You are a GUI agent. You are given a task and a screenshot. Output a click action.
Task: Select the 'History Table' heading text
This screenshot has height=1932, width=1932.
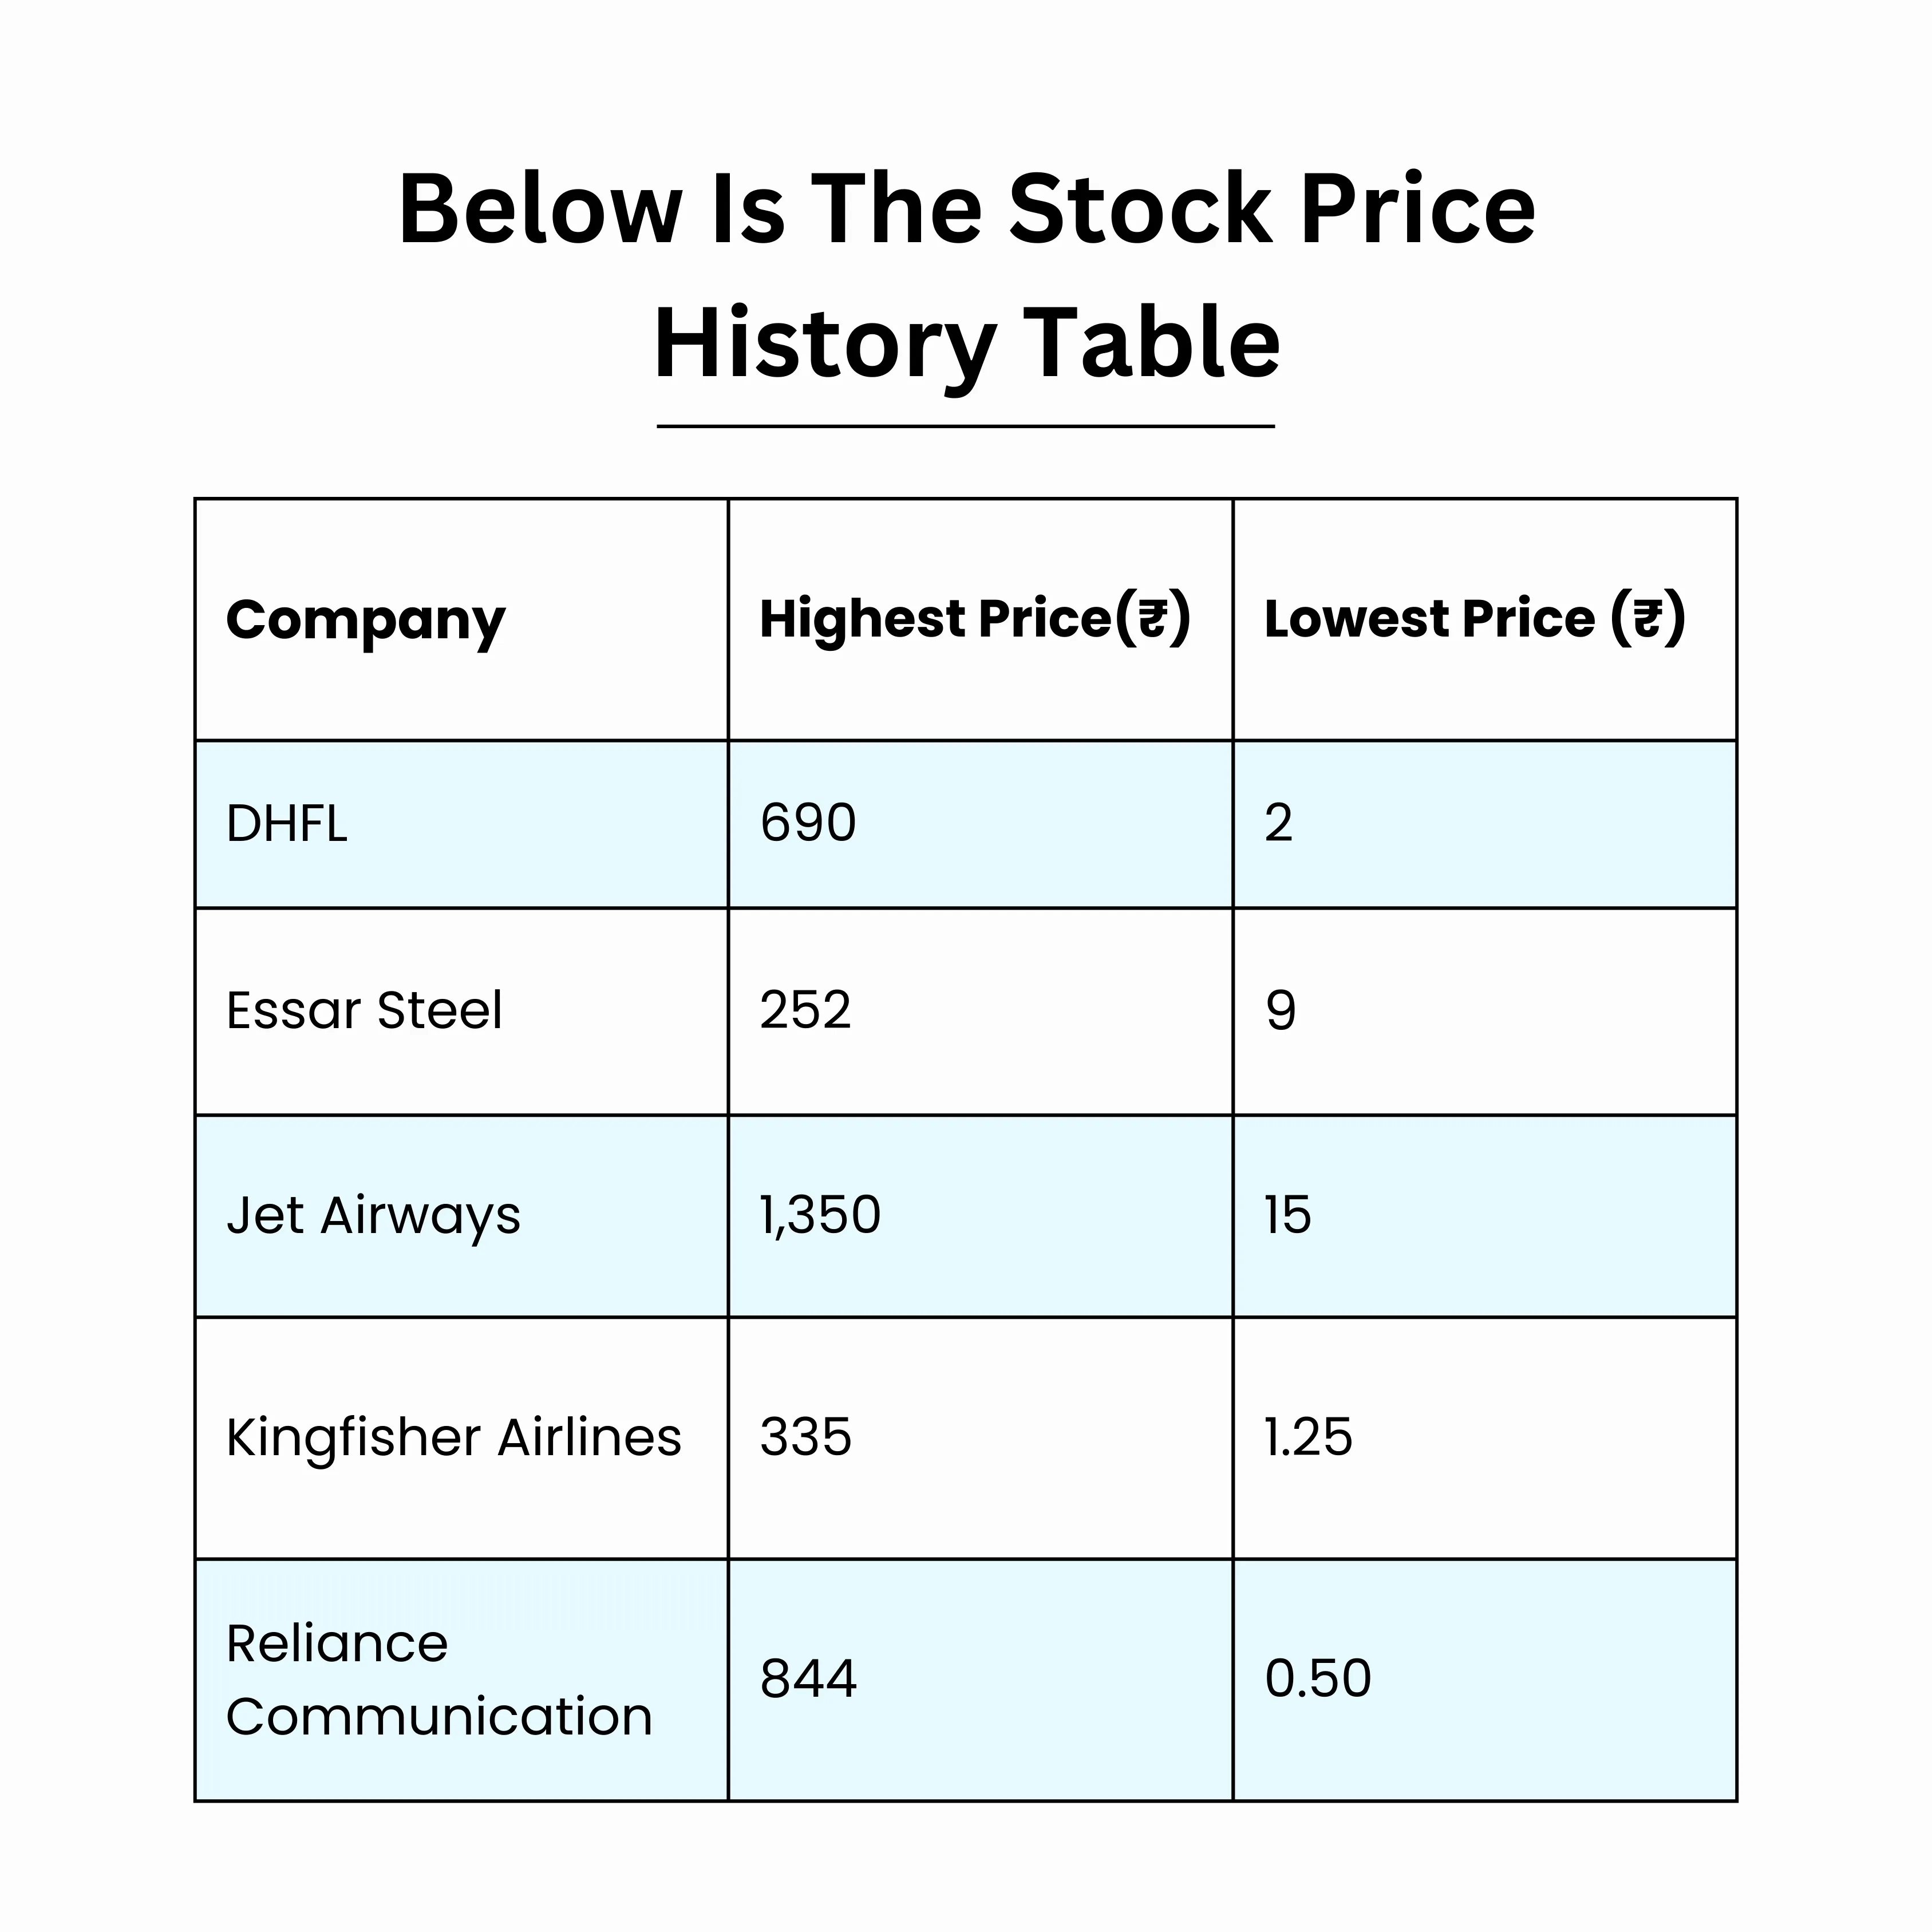(966, 346)
